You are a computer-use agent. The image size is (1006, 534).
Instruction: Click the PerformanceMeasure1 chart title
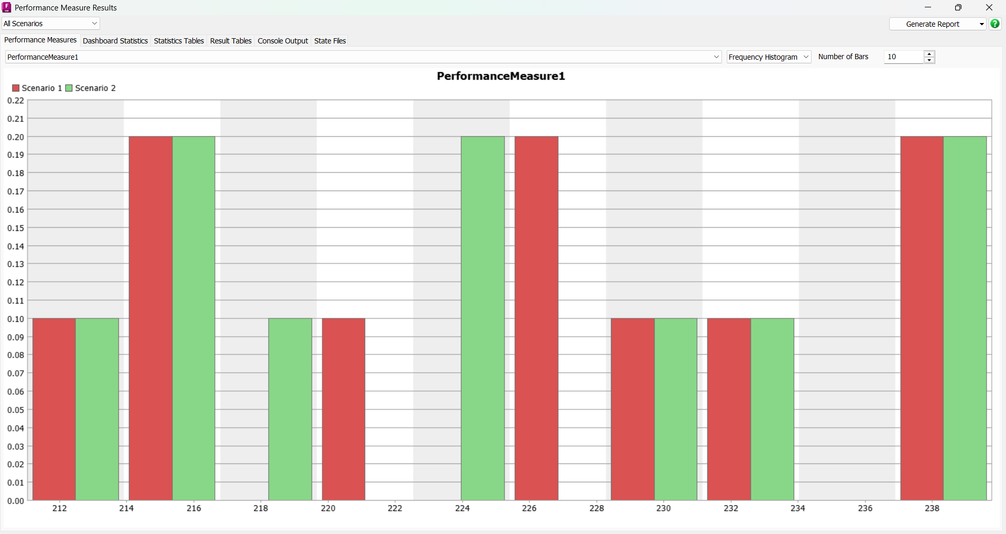pos(501,76)
